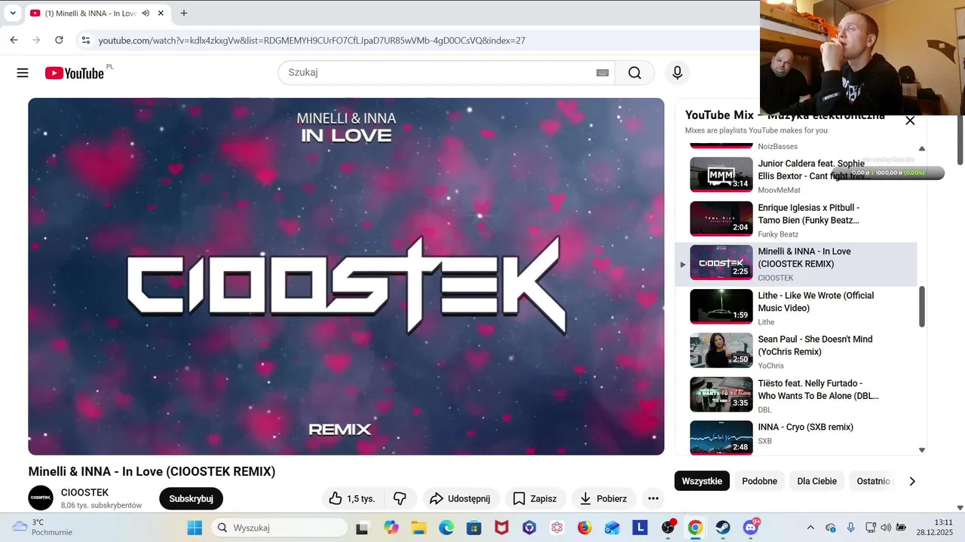This screenshot has width=965, height=542.
Task: Open the tab search dropdown arrow
Action: click(13, 13)
